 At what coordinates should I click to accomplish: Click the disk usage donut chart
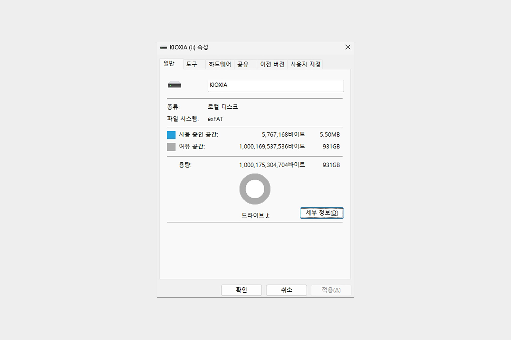(254, 189)
